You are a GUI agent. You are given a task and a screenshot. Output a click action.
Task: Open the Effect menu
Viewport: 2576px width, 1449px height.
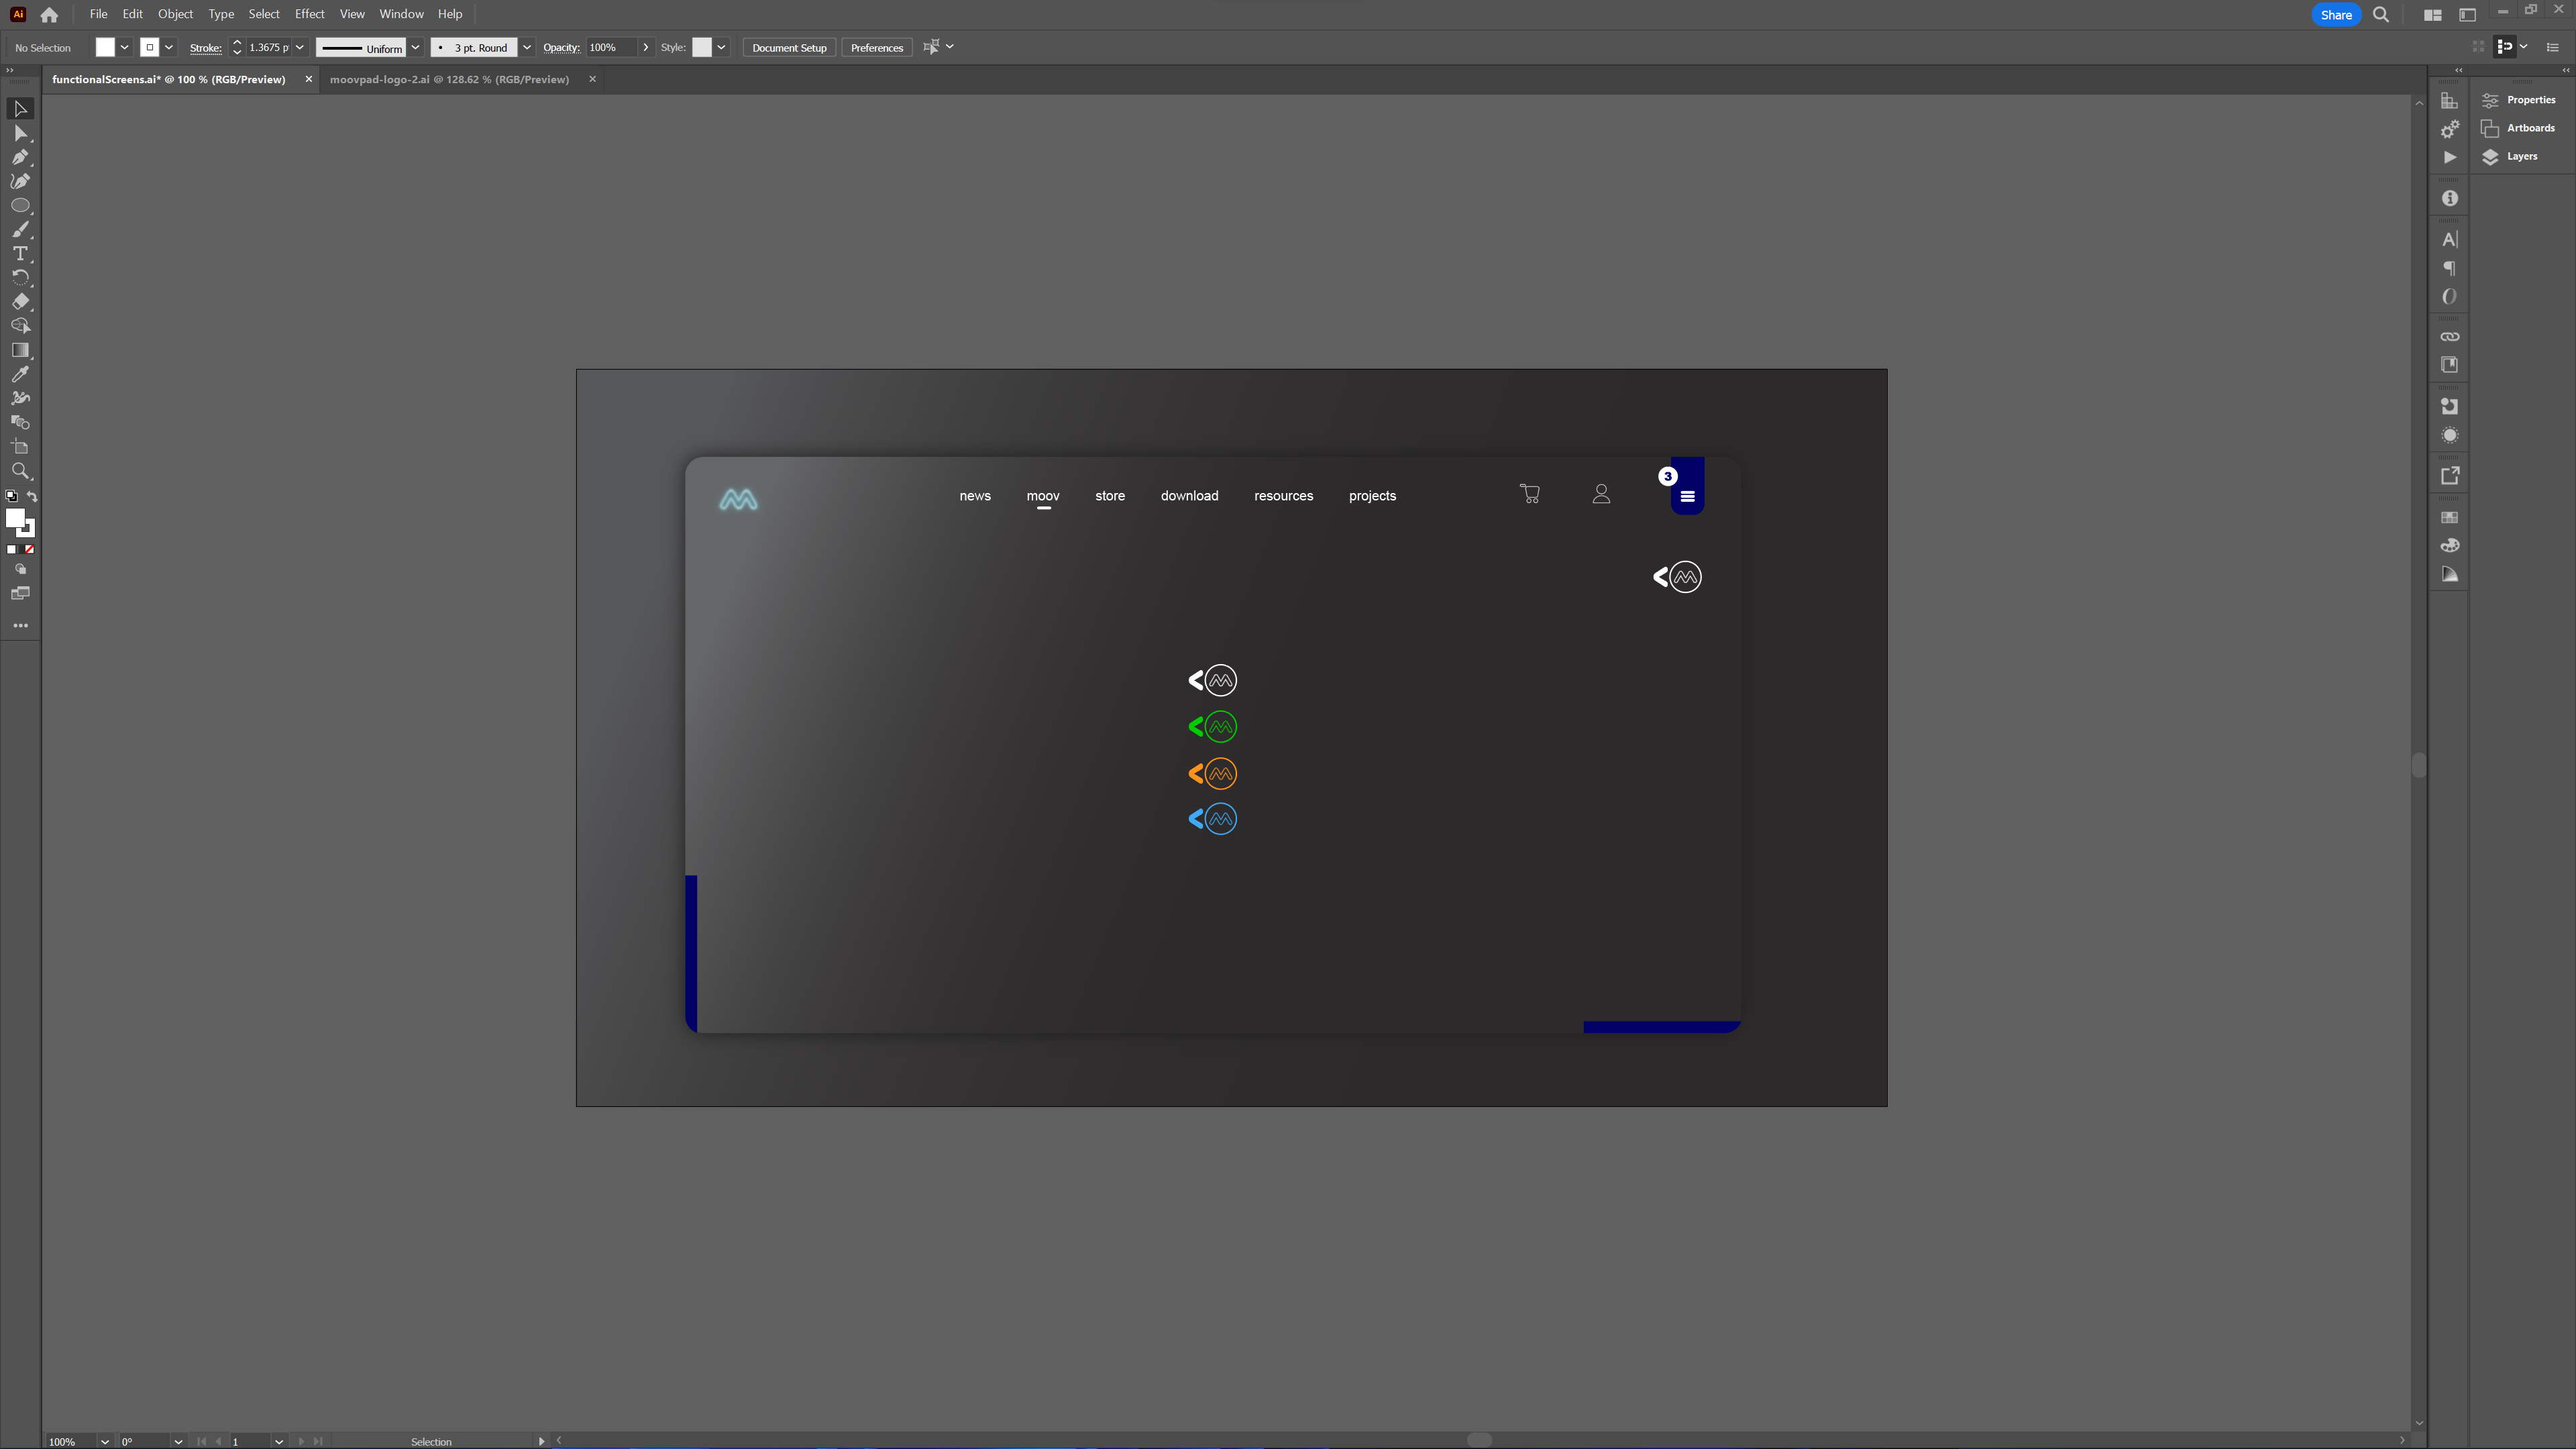coord(309,14)
